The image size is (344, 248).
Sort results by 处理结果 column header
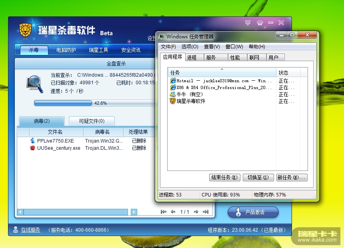[x=139, y=132]
